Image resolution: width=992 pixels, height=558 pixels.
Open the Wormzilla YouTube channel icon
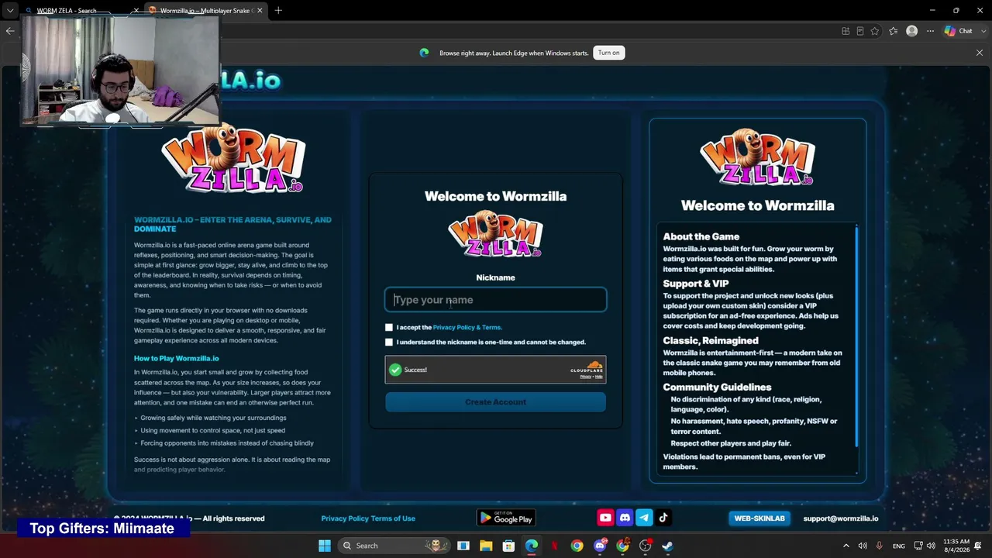click(x=605, y=518)
